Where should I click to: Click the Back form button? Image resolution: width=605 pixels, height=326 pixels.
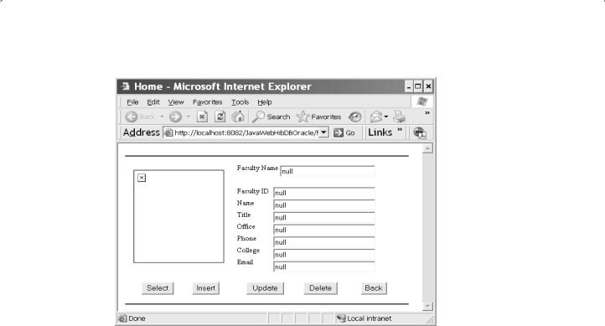(x=374, y=288)
